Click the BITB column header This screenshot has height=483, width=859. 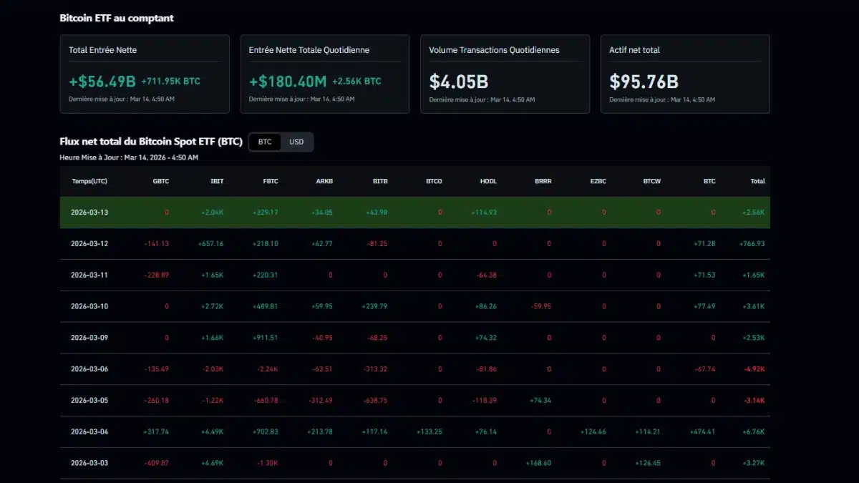(x=379, y=181)
